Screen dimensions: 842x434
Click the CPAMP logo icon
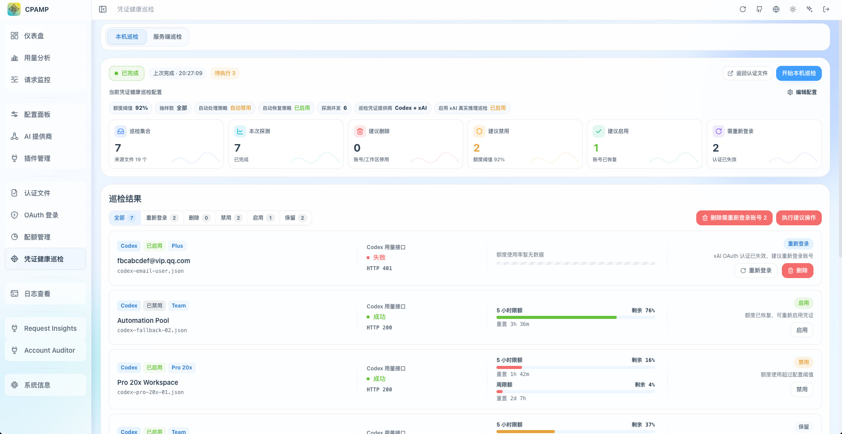pyautogui.click(x=14, y=9)
